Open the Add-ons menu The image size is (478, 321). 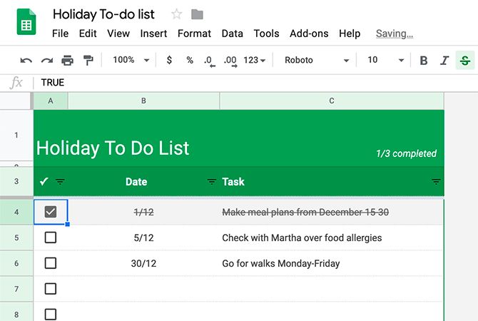coord(307,34)
